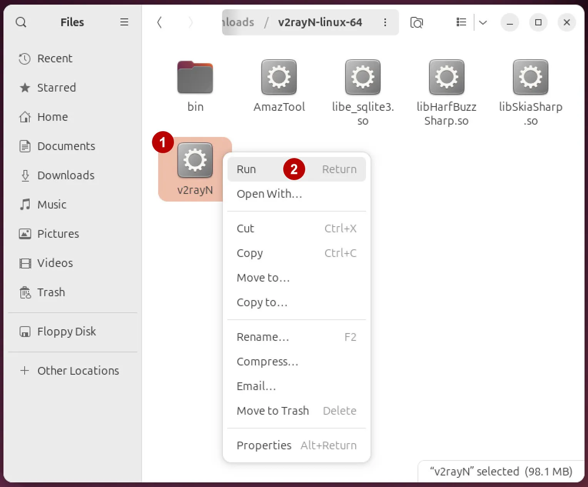Open the path bar three-dot menu
588x487 pixels.
point(385,22)
